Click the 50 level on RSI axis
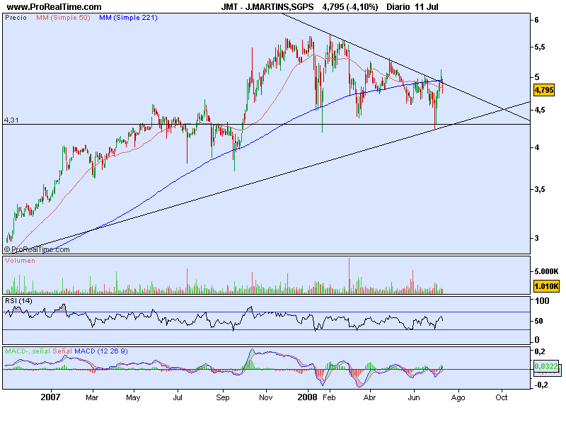 click(538, 321)
